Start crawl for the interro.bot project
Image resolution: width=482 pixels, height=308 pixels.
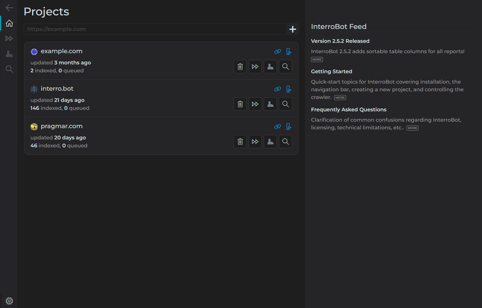coord(255,104)
